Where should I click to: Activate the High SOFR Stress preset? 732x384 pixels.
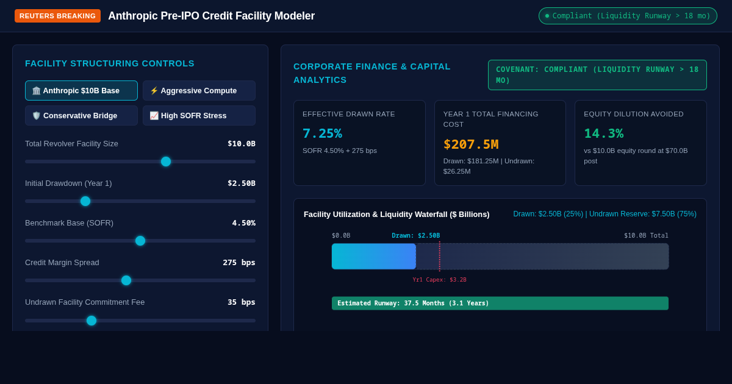pyautogui.click(x=199, y=115)
